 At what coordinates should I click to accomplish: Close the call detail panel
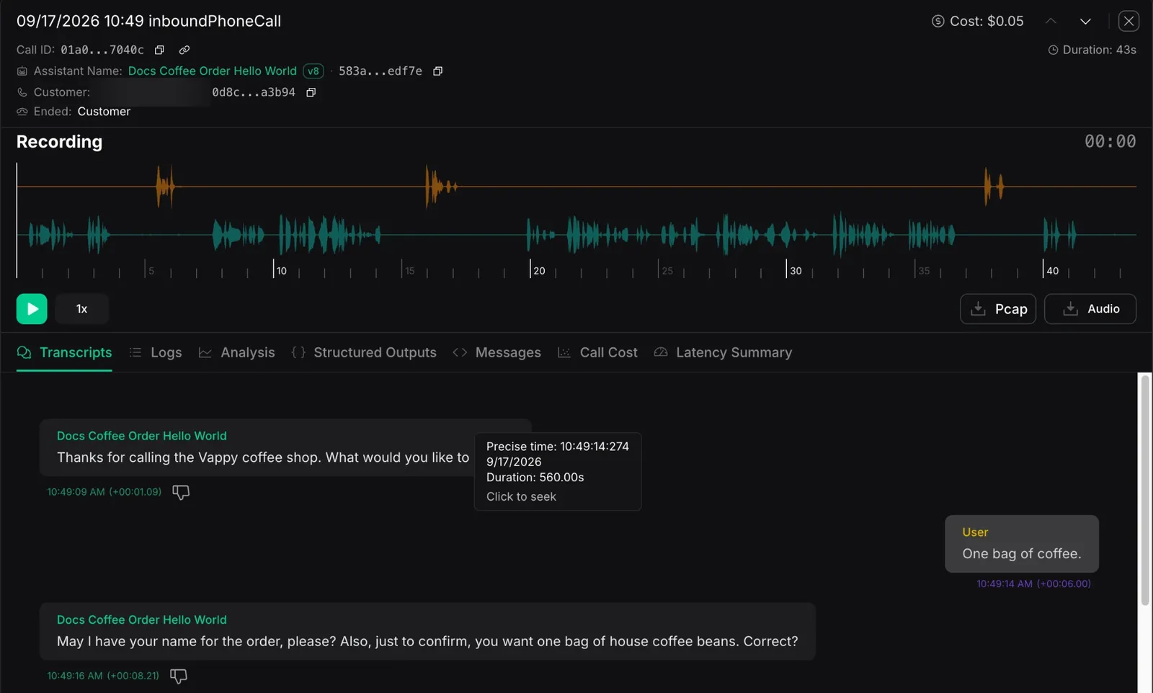pos(1128,21)
